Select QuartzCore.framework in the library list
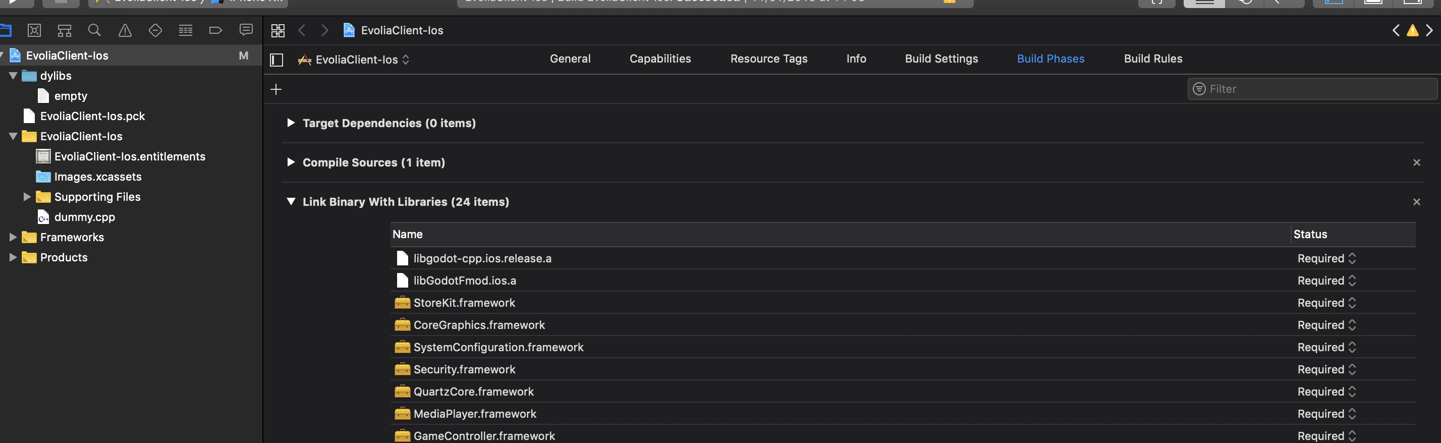The width and height of the screenshot is (1441, 443). (903, 392)
